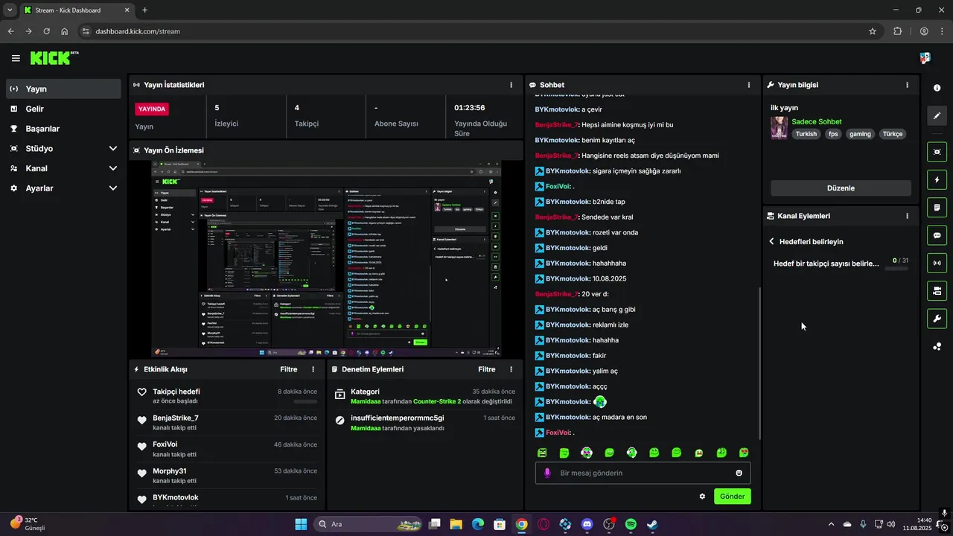This screenshot has width=953, height=536.
Task: Open the hamburger navigation menu
Action: coord(16,58)
